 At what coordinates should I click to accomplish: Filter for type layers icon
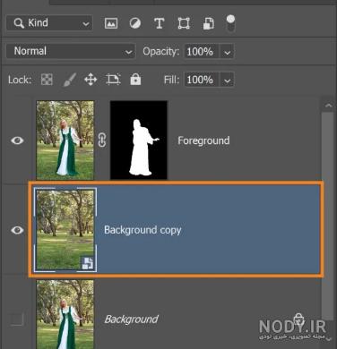tap(159, 23)
